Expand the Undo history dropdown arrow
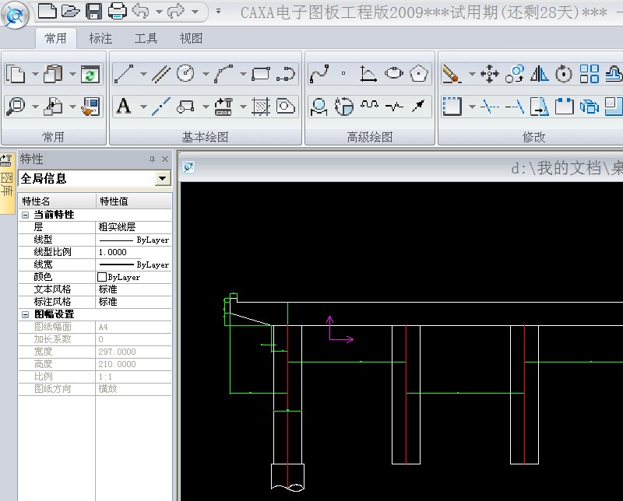This screenshot has width=623, height=501. pyautogui.click(x=159, y=12)
